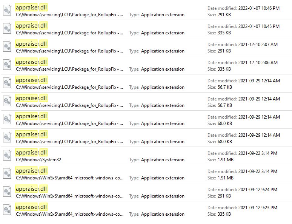Screen dimensions: 292x224
Task: Click the Application extension type of the 2022-01-07 10:45 PM file
Action: pos(163,33)
